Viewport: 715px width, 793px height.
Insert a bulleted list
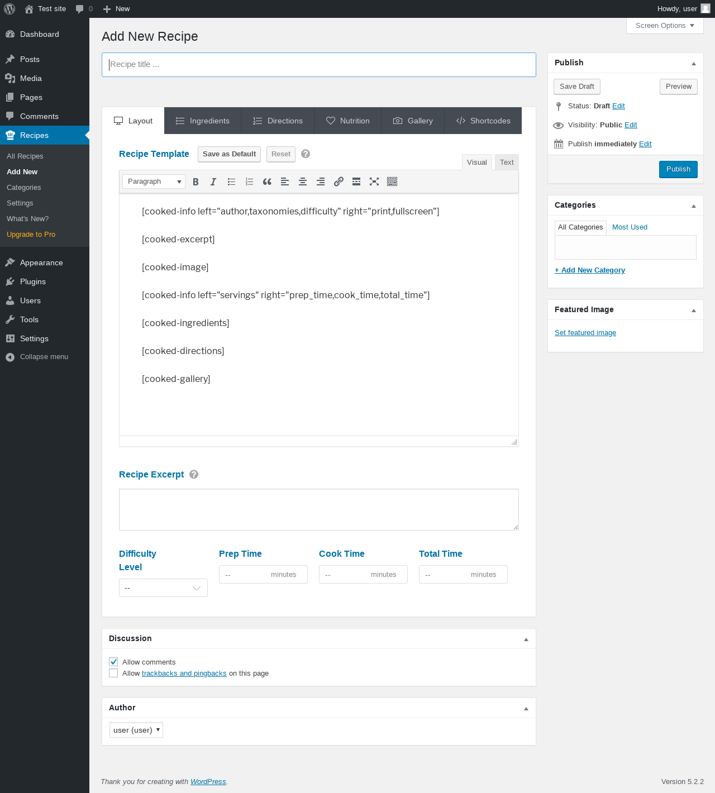pyautogui.click(x=231, y=181)
